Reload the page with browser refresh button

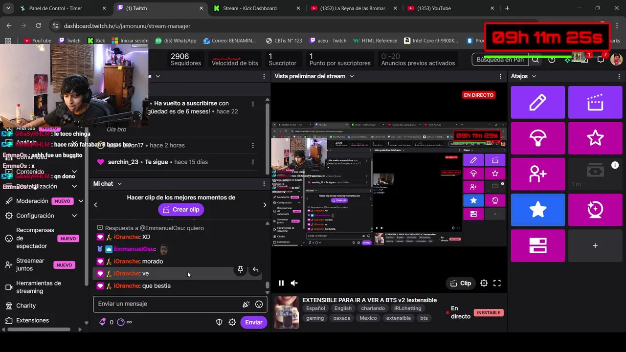click(38, 26)
